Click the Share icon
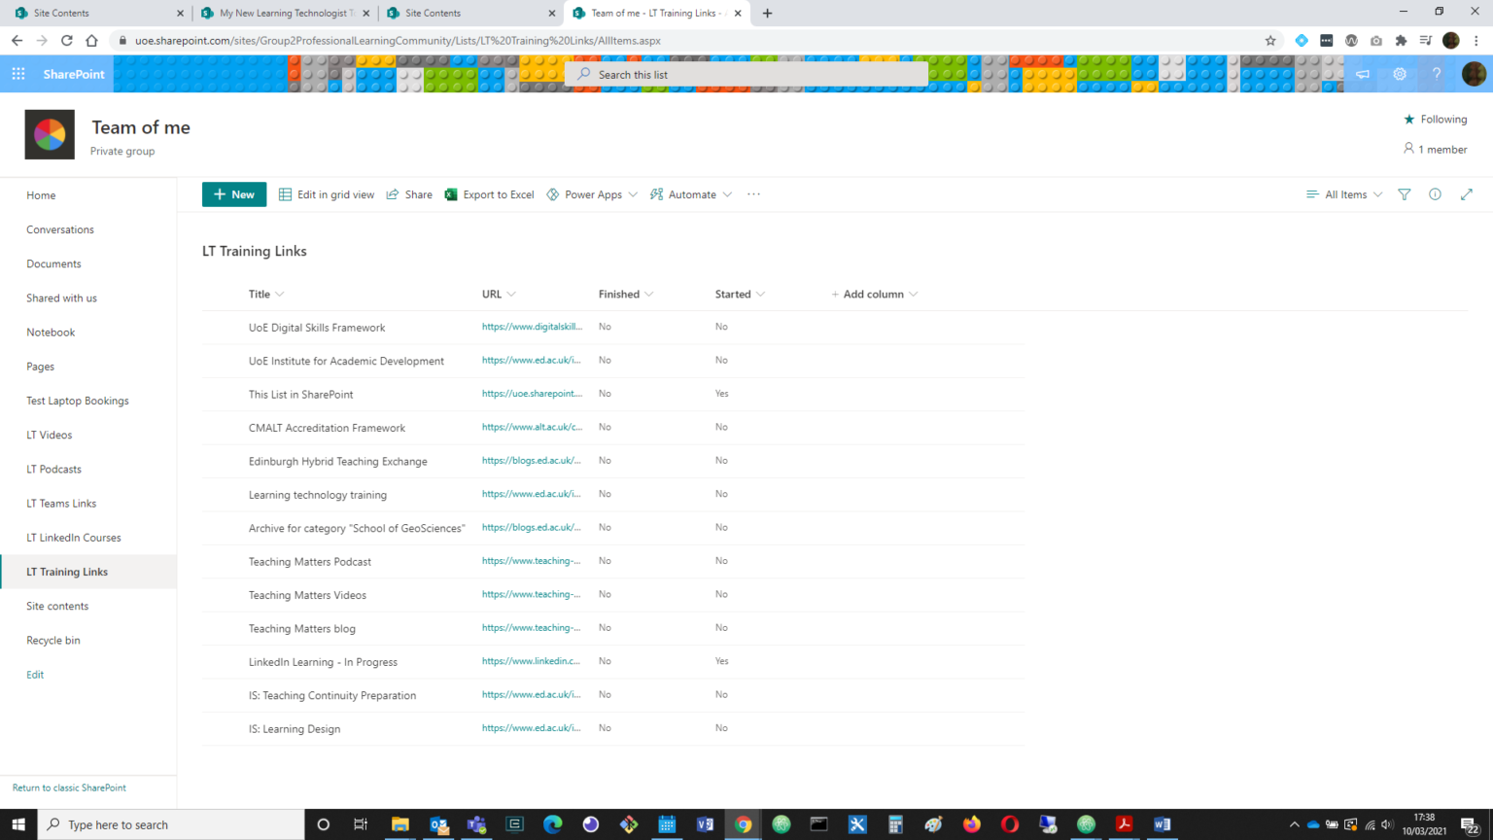 [x=392, y=194]
